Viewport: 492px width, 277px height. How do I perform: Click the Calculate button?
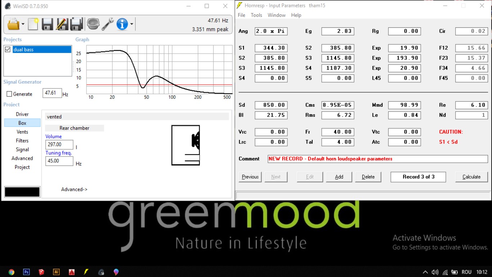[x=471, y=177]
